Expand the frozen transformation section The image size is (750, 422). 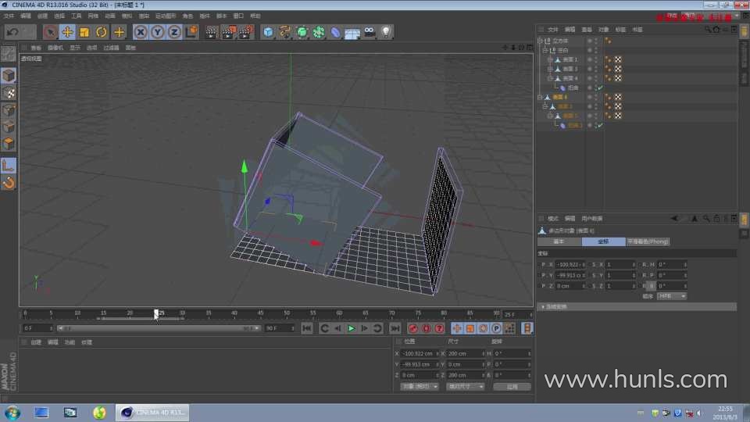tap(555, 306)
